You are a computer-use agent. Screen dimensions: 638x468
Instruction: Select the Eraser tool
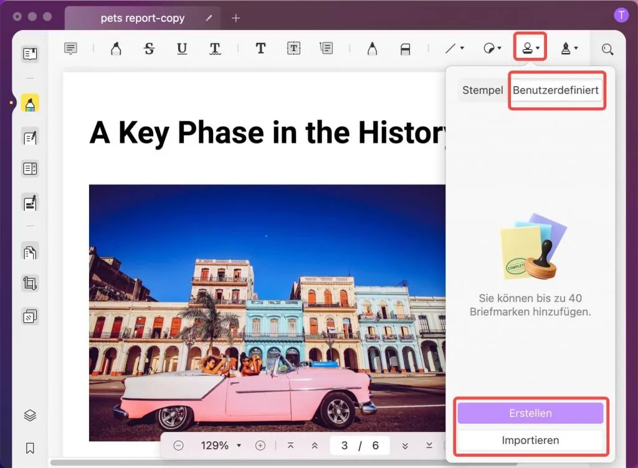coord(405,49)
